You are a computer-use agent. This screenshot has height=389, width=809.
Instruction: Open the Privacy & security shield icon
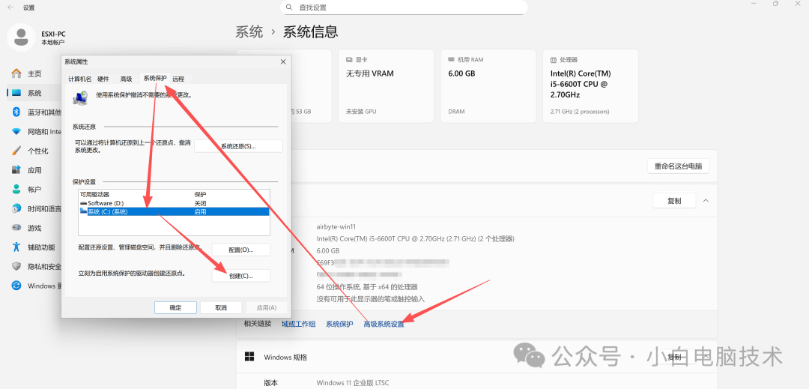tap(16, 266)
